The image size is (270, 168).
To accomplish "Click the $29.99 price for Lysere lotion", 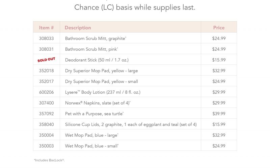I will click(x=219, y=92).
